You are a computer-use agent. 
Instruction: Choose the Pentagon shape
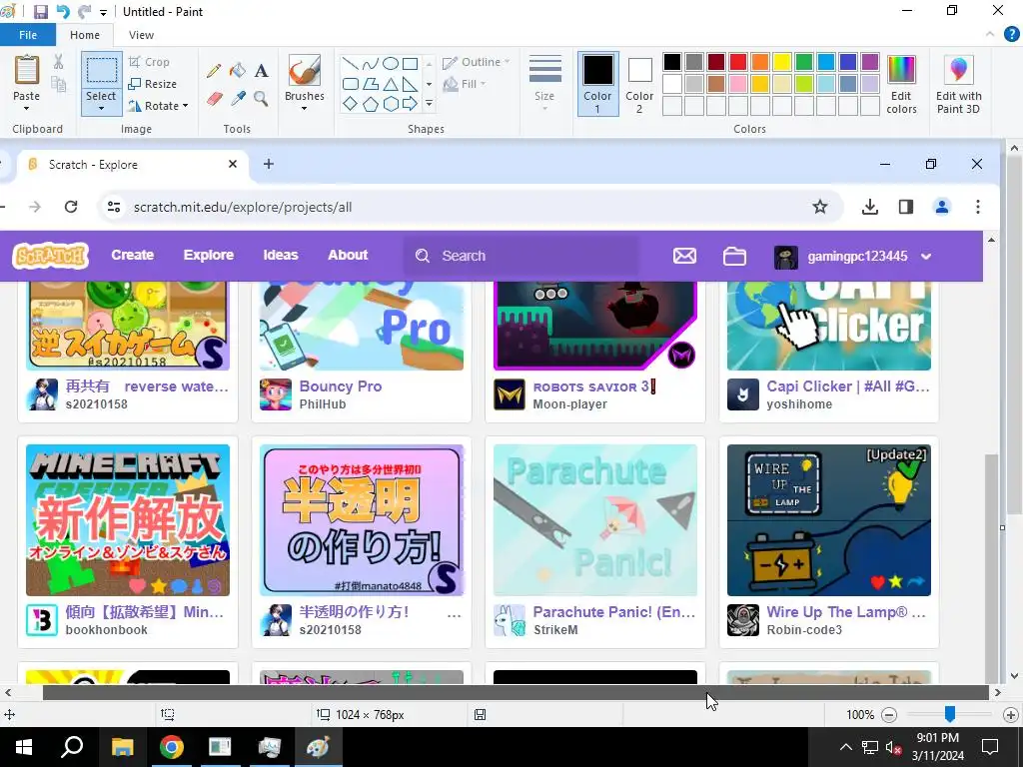(370, 104)
